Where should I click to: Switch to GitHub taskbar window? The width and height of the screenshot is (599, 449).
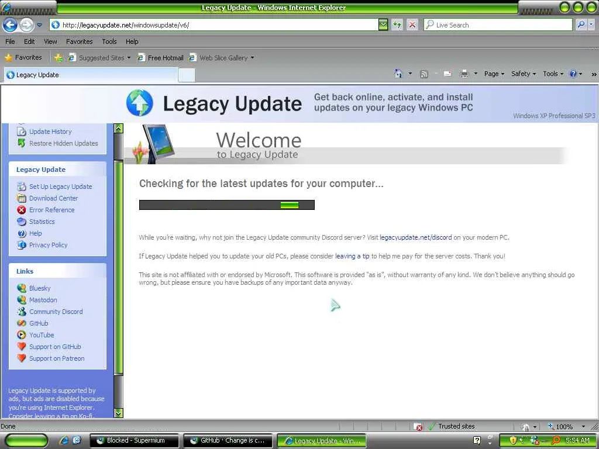[x=228, y=441]
